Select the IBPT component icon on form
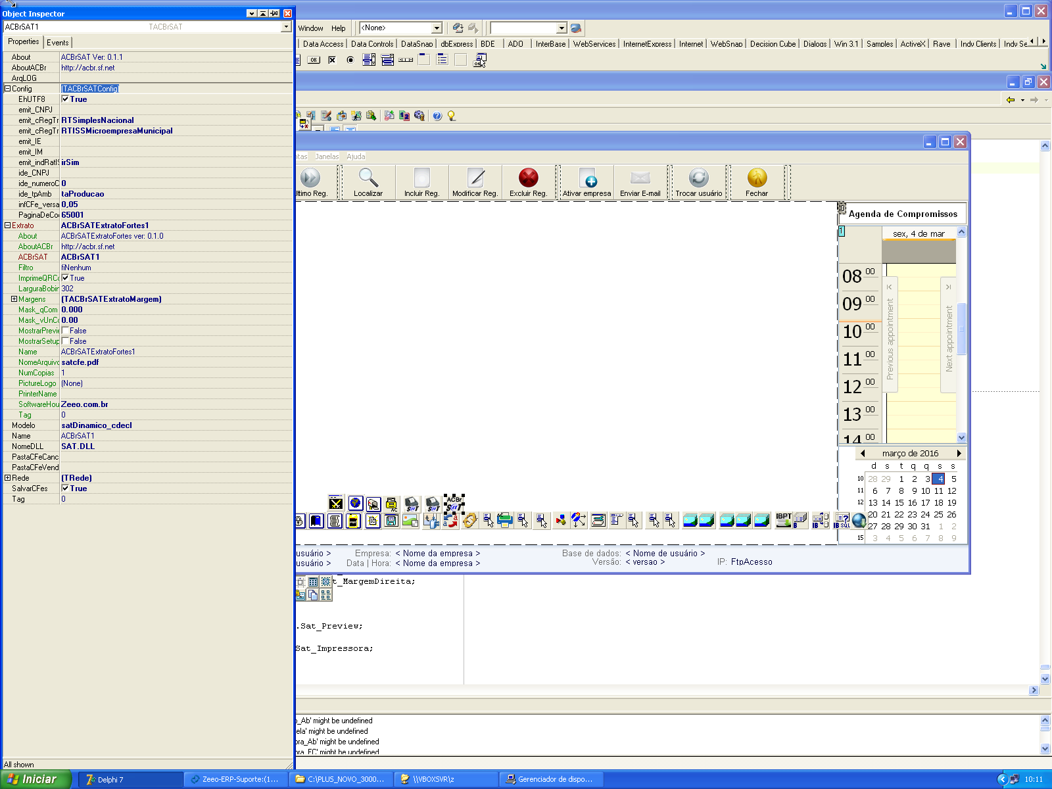This screenshot has height=789, width=1052. (x=784, y=521)
